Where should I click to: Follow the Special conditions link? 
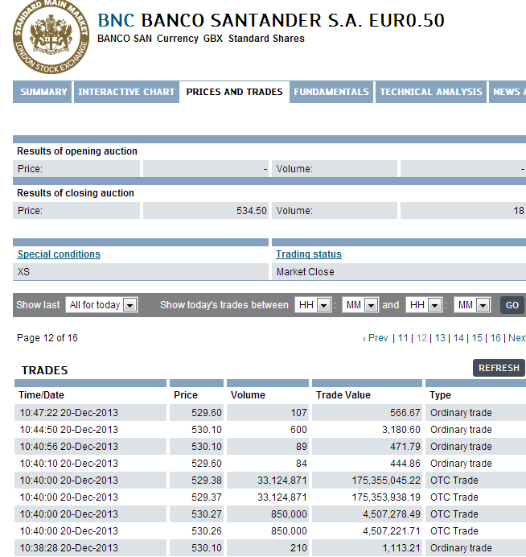click(59, 254)
